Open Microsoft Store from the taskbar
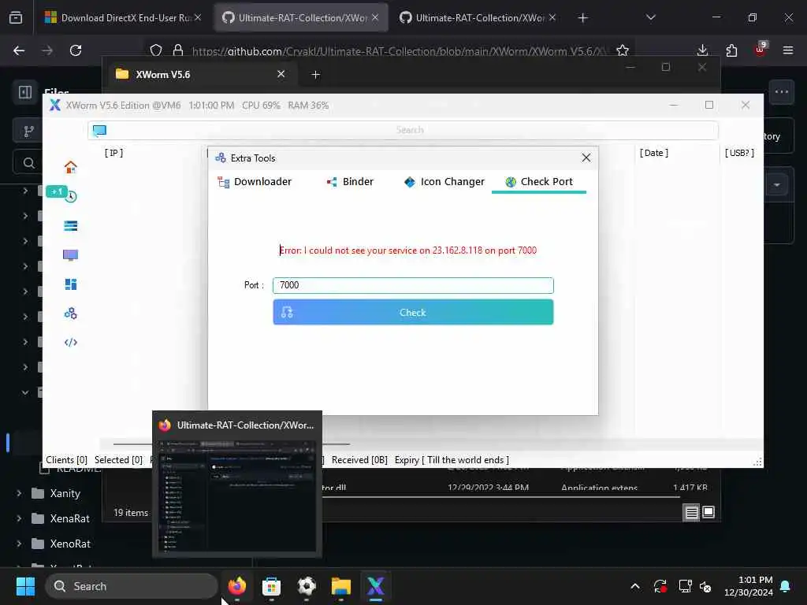 [271, 586]
